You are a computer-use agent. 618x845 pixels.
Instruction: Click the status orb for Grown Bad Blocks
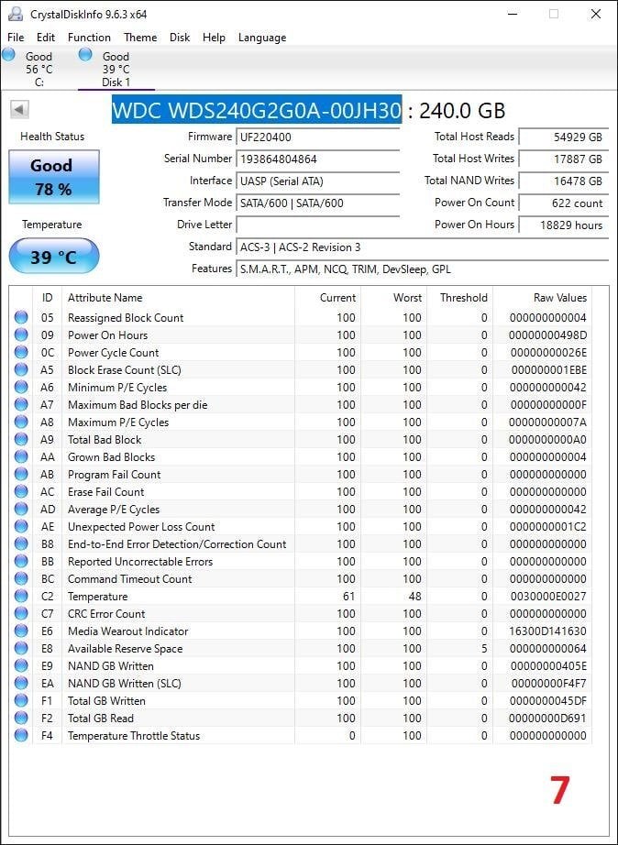coord(21,457)
